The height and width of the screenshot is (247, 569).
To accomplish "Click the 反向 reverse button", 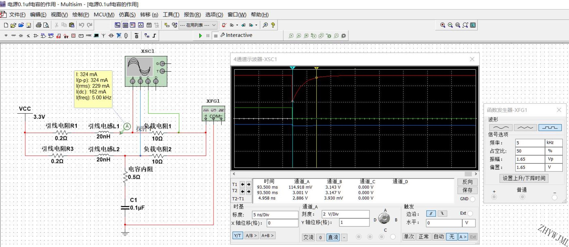I will point(468,182).
